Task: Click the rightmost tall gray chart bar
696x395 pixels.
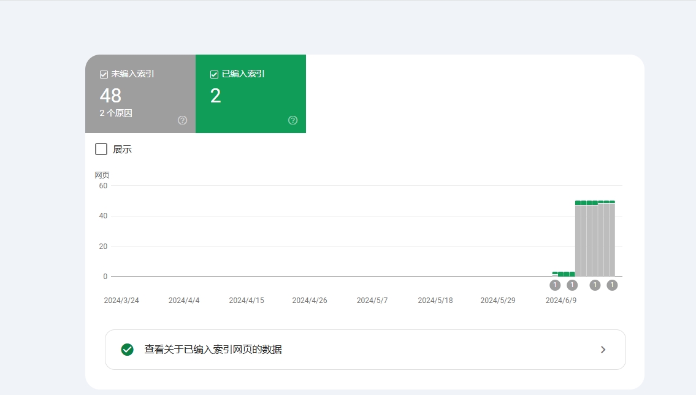Action: [x=612, y=240]
